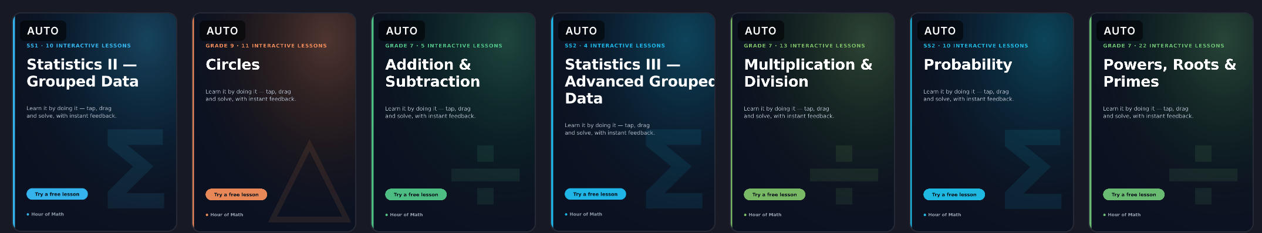Click the AUTO badge on Circles card
Image resolution: width=1262 pixels, height=233 pixels.
222,31
